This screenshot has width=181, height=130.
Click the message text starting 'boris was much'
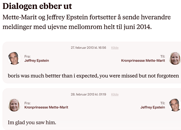pos(93,76)
